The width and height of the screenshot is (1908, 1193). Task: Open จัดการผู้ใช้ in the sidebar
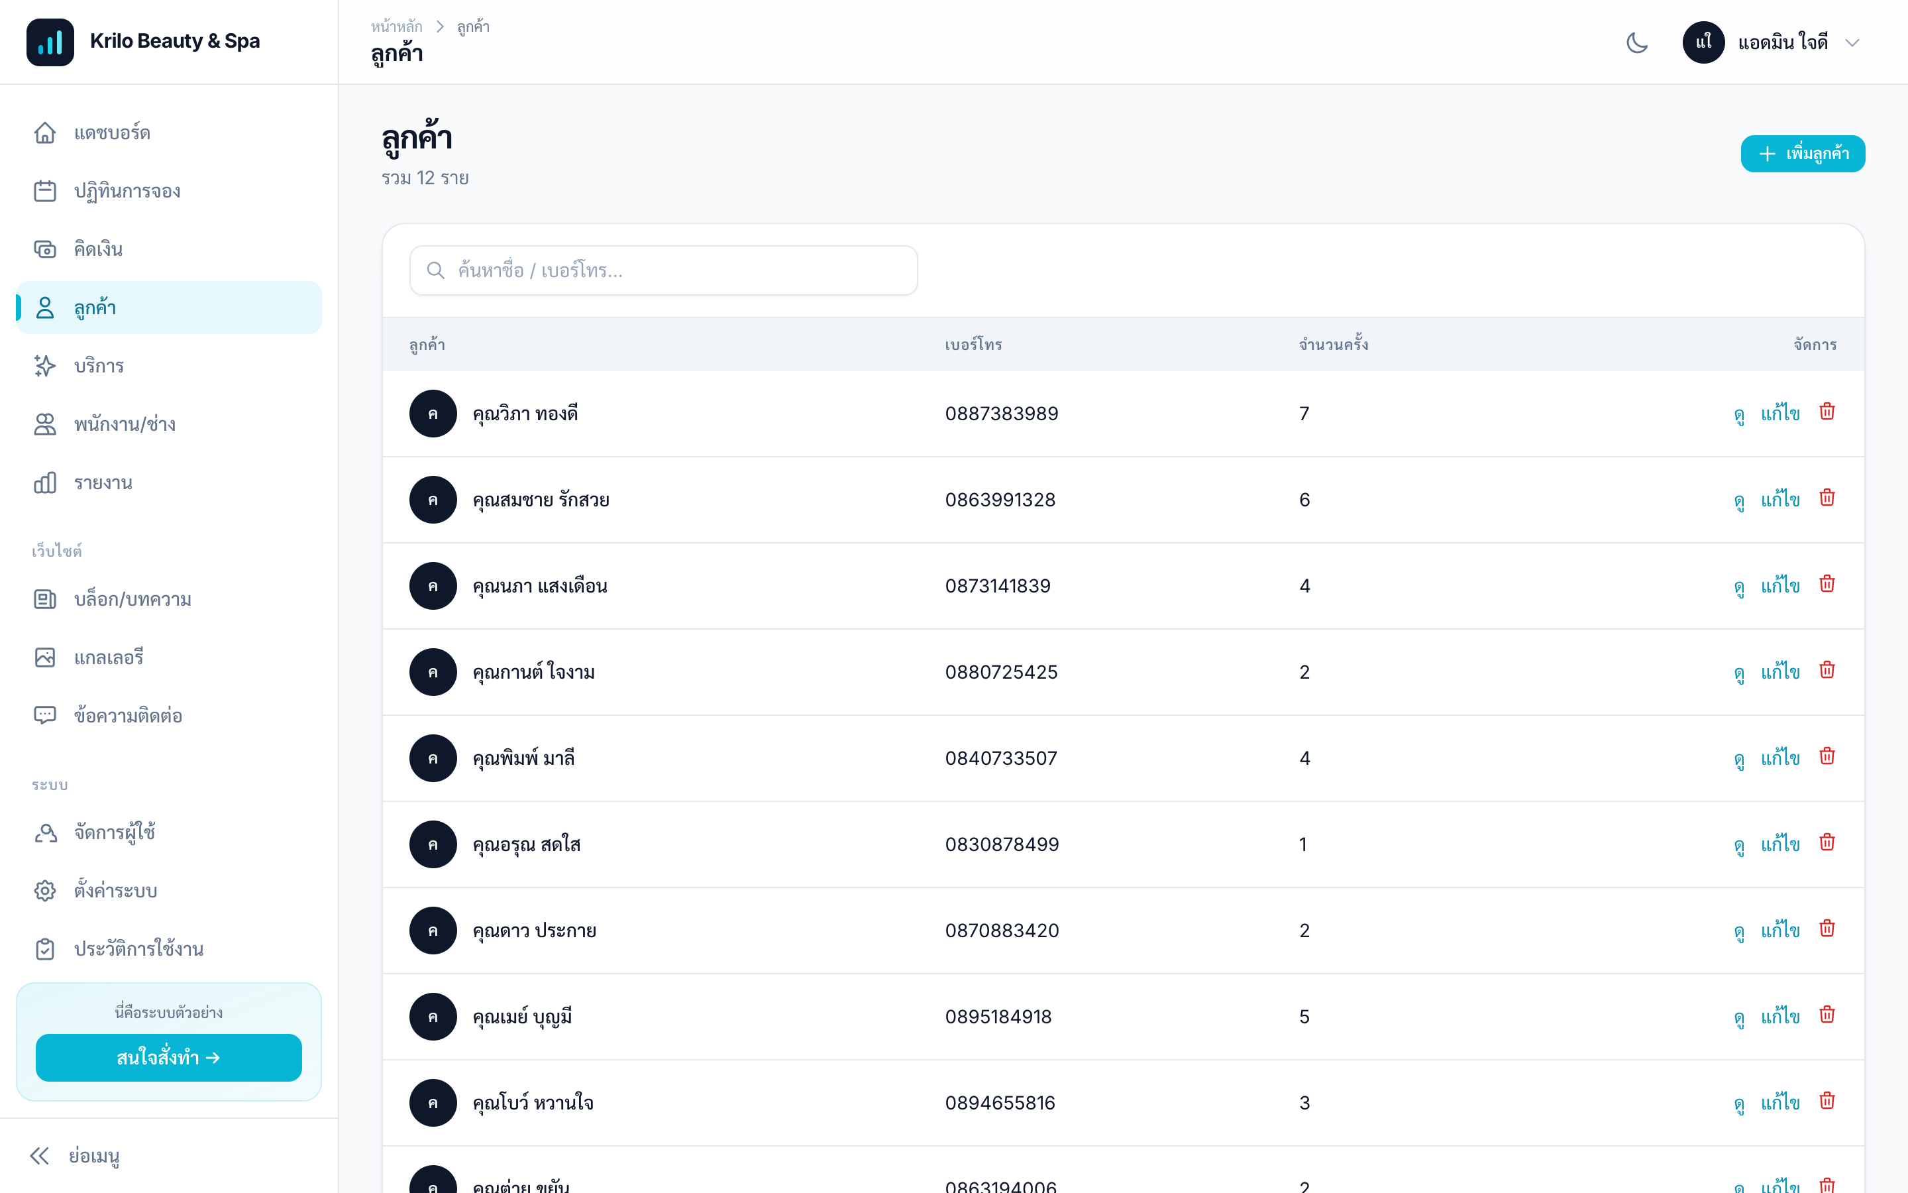click(x=169, y=832)
